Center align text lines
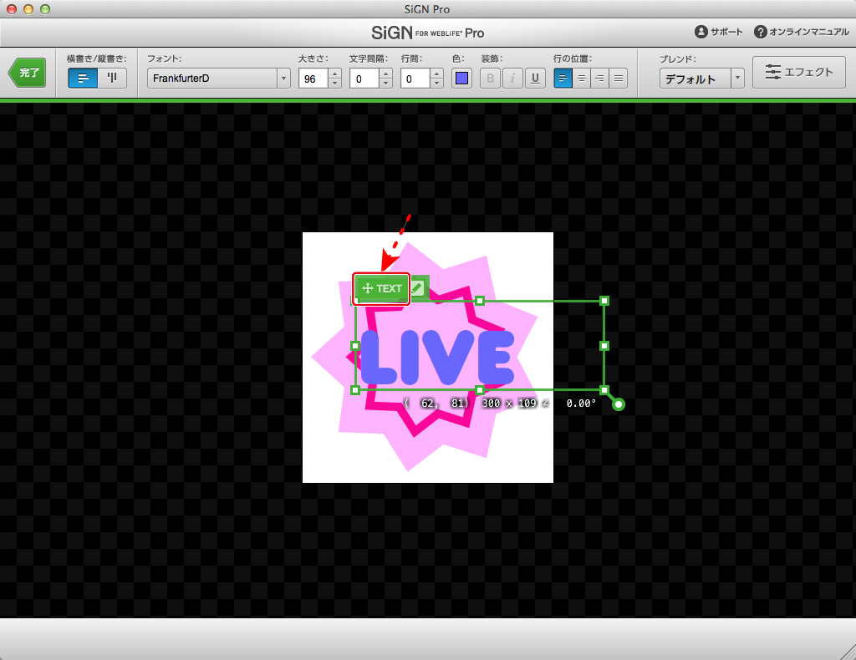This screenshot has width=856, height=660. pyautogui.click(x=582, y=79)
